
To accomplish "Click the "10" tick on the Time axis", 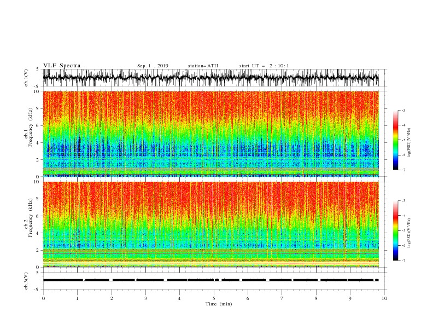I will [384, 298].
